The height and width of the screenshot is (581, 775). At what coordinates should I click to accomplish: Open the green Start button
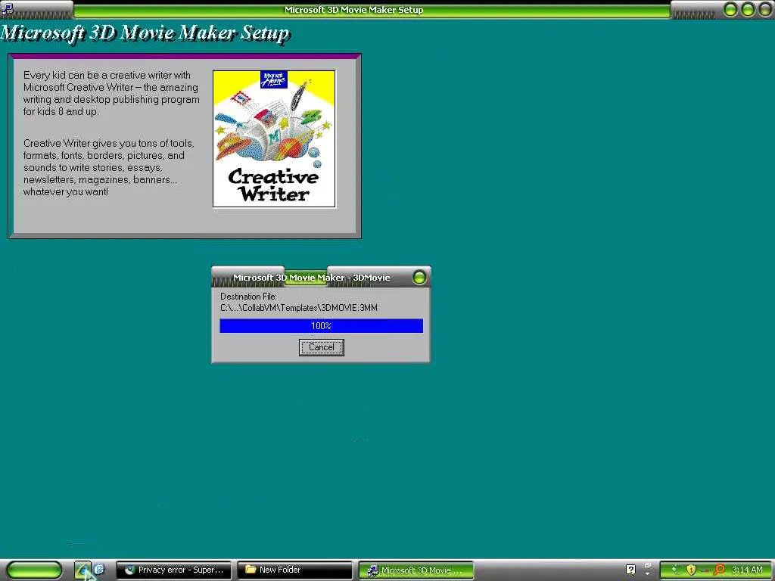coord(34,570)
